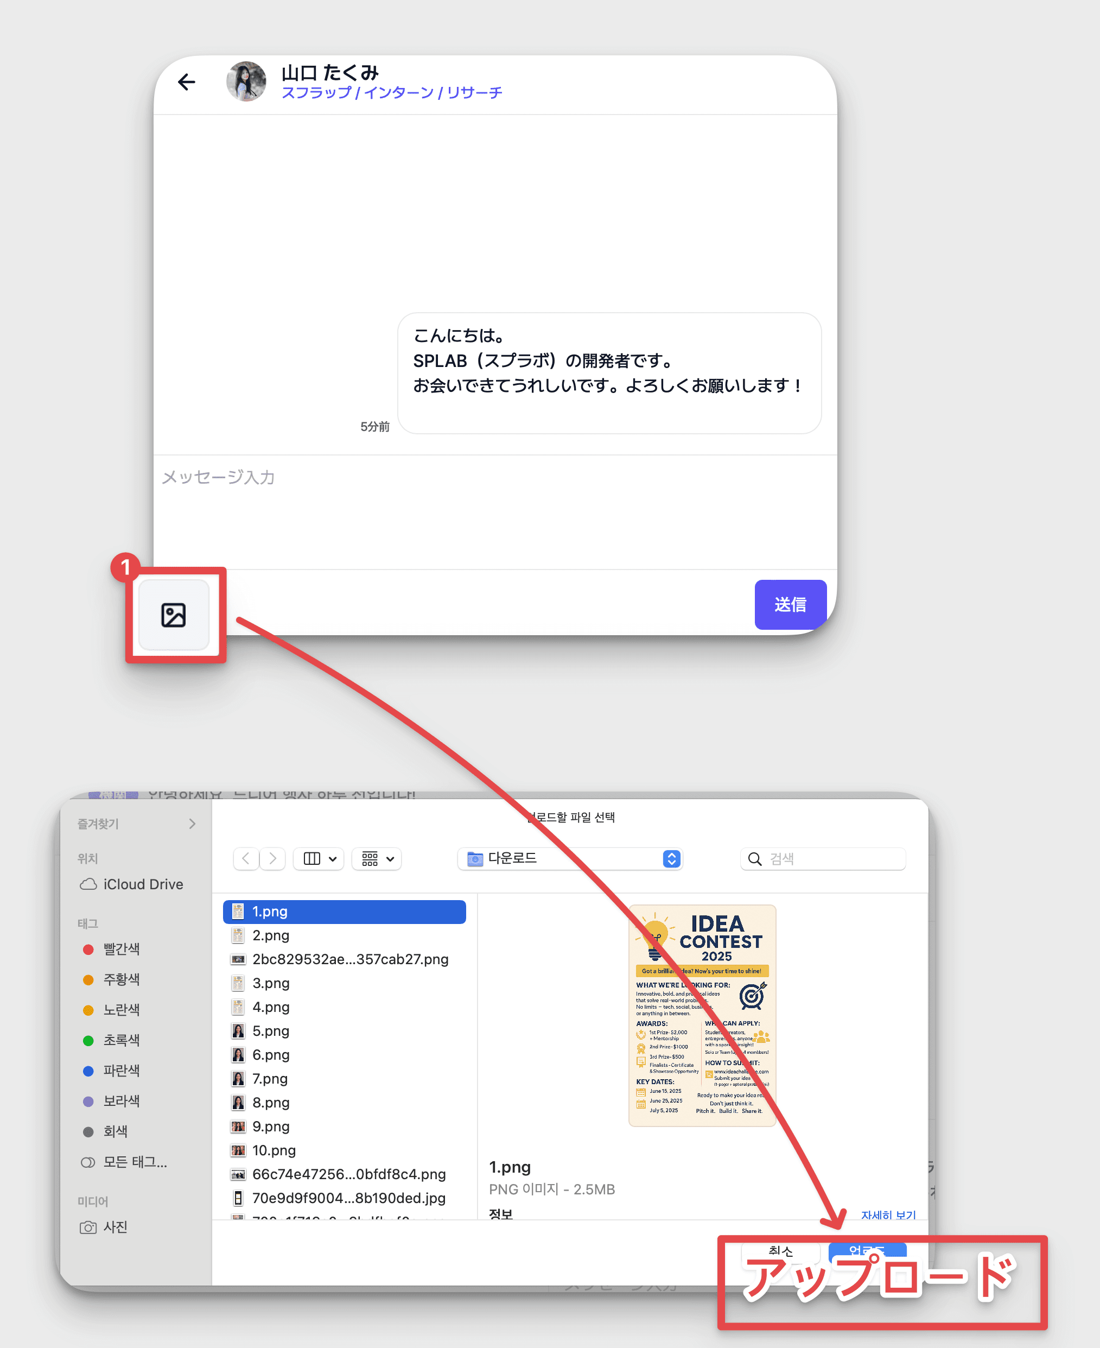Select the file 5.png
The image size is (1100, 1348).
271,1030
